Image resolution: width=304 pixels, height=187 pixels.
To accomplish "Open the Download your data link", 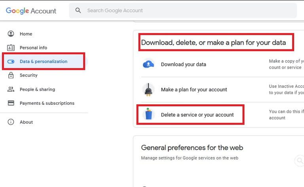I will pyautogui.click(x=183, y=64).
